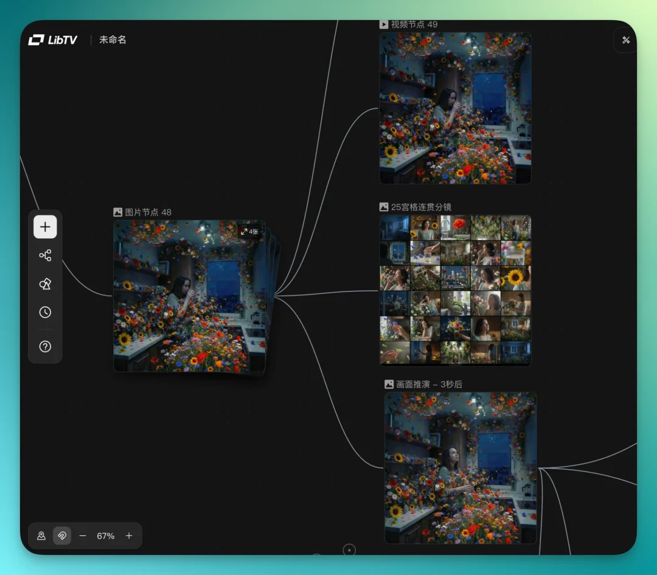This screenshot has height=575, width=657.
Task: Click the LibTV logo
Action: click(x=52, y=40)
